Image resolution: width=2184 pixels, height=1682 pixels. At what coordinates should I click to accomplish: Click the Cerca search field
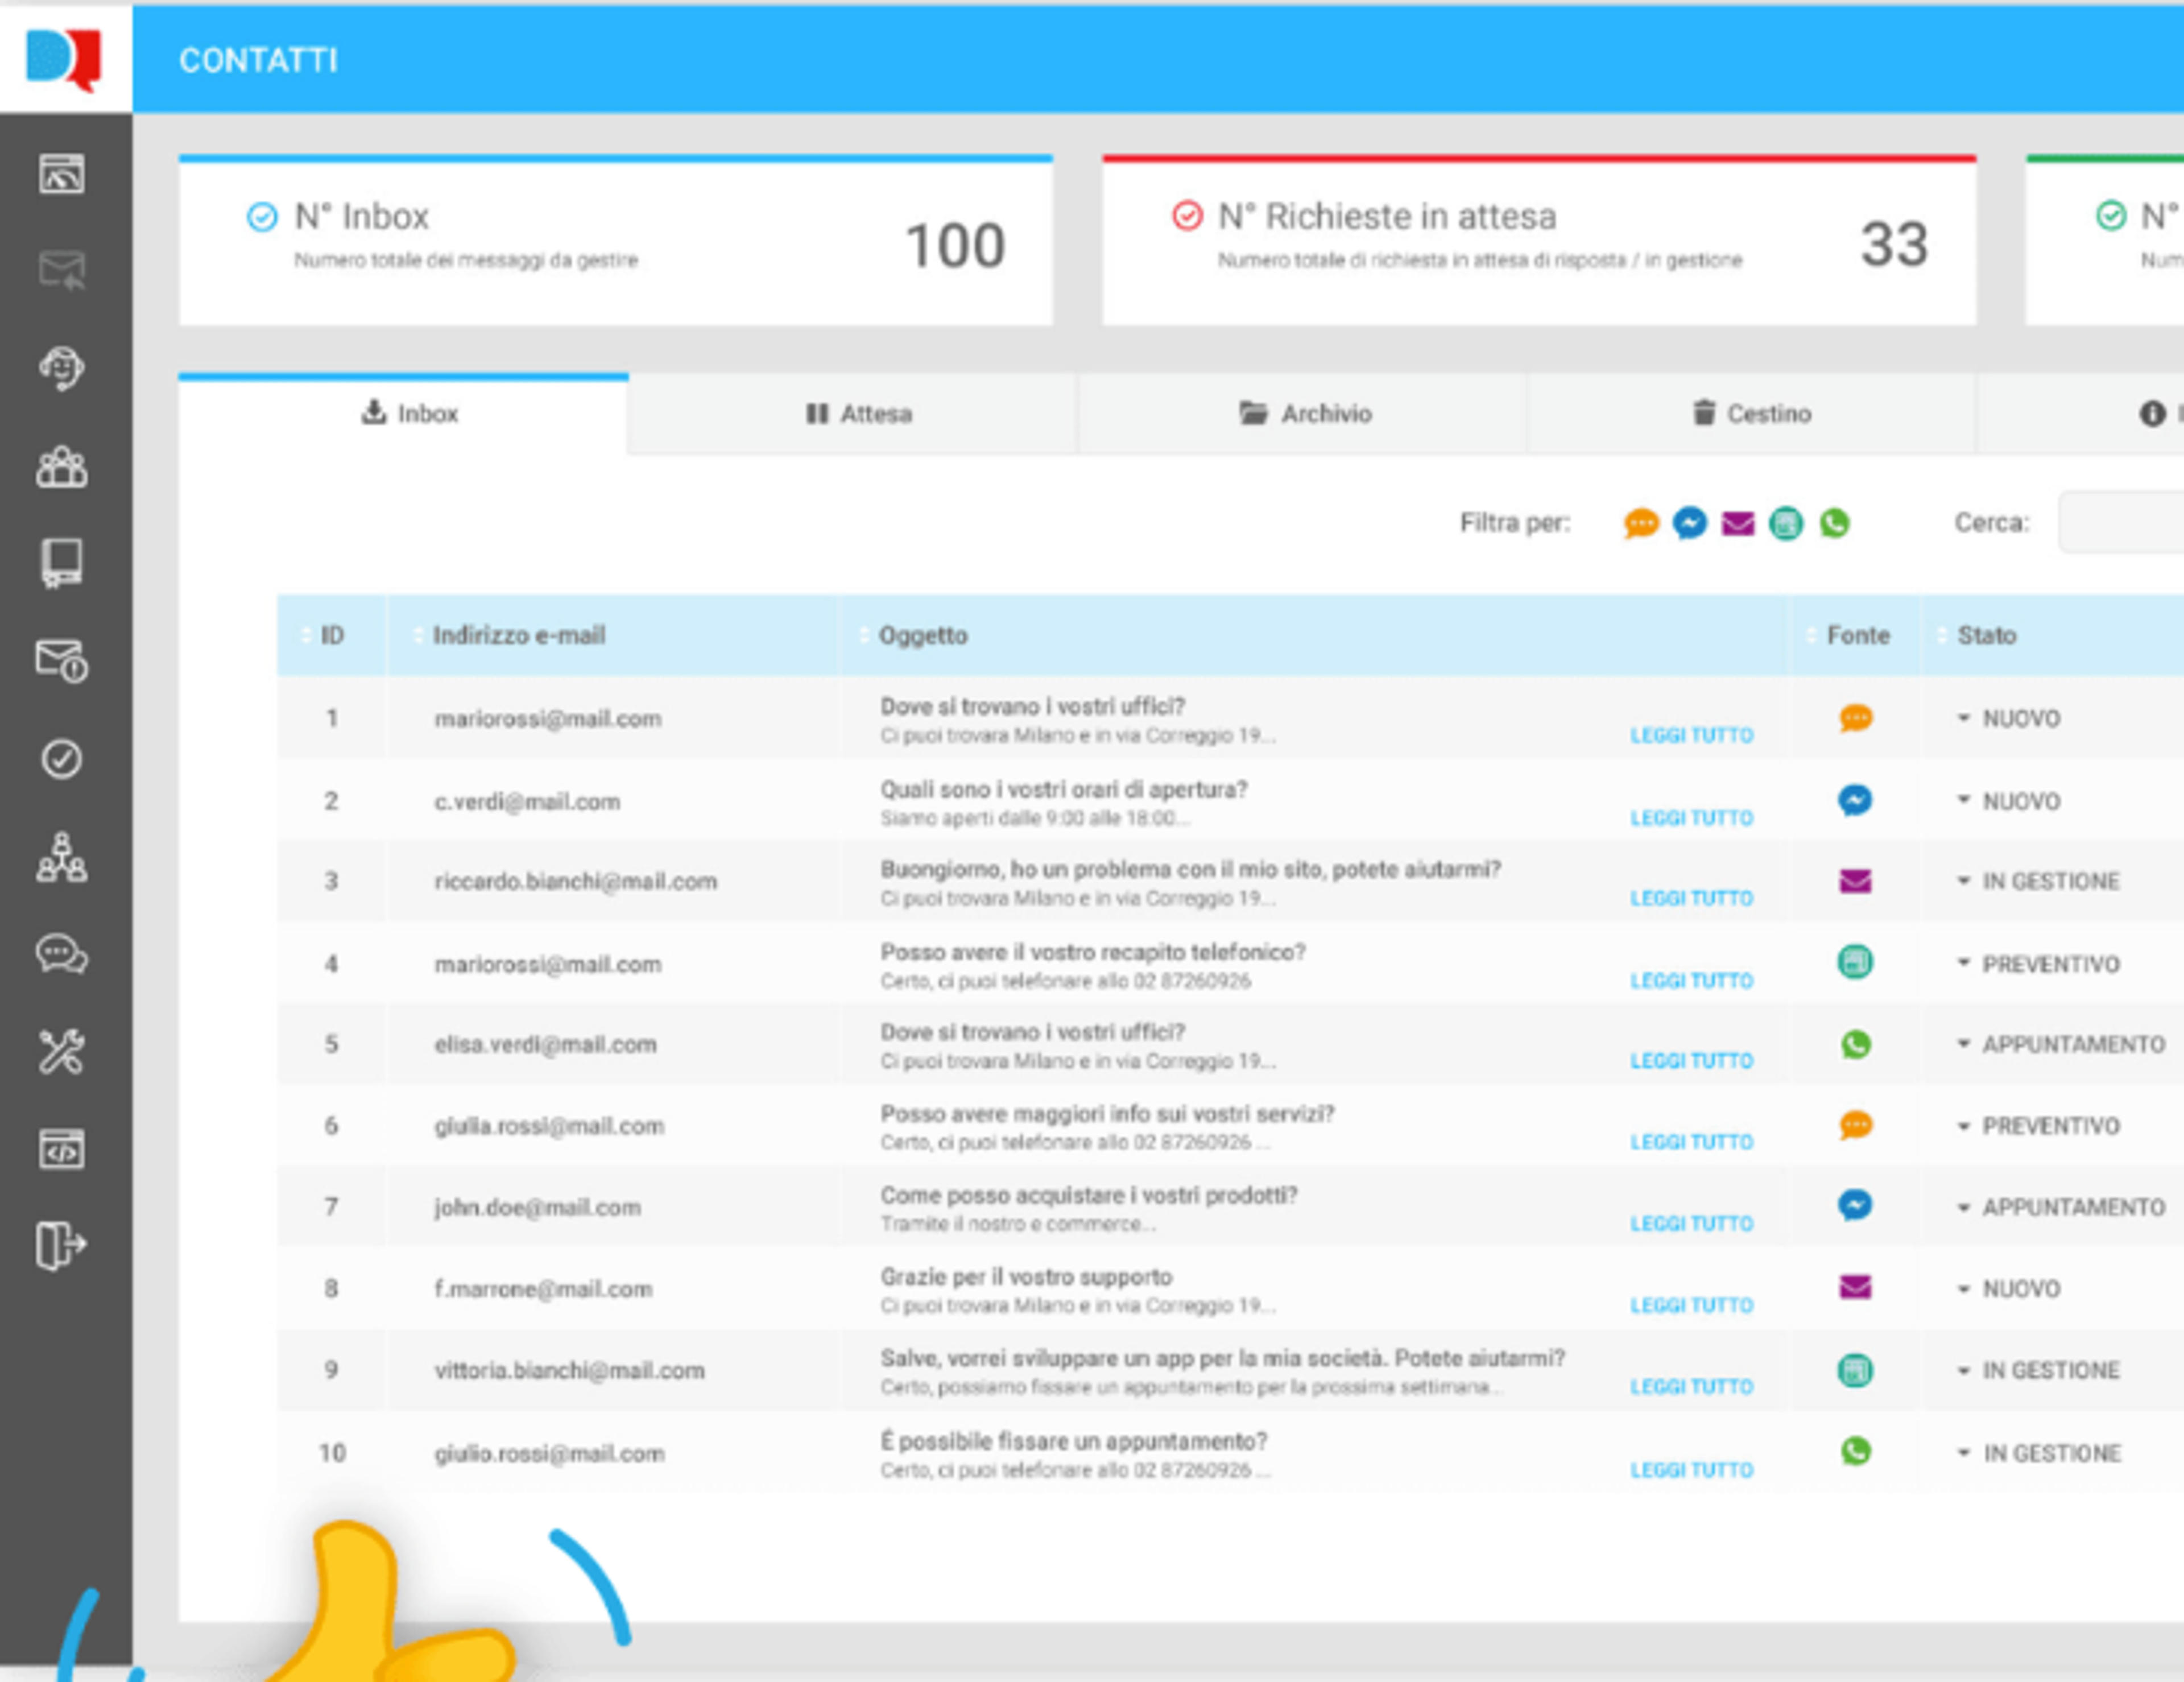pos(2121,523)
